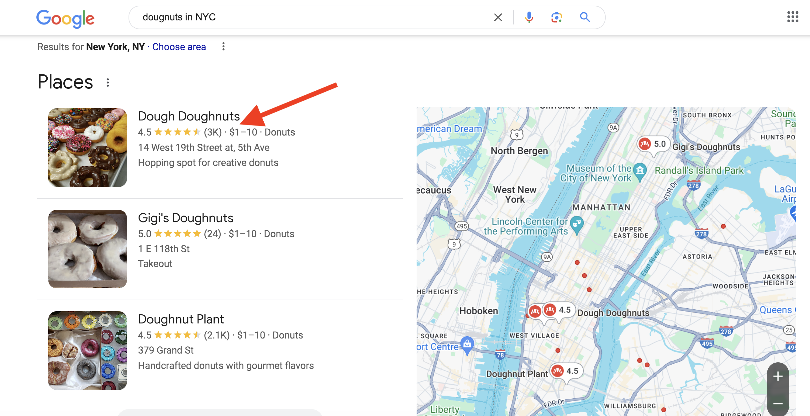Screen dimensions: 810x416
Task: Click the red dot near Williamsburg label
Action: (664, 409)
